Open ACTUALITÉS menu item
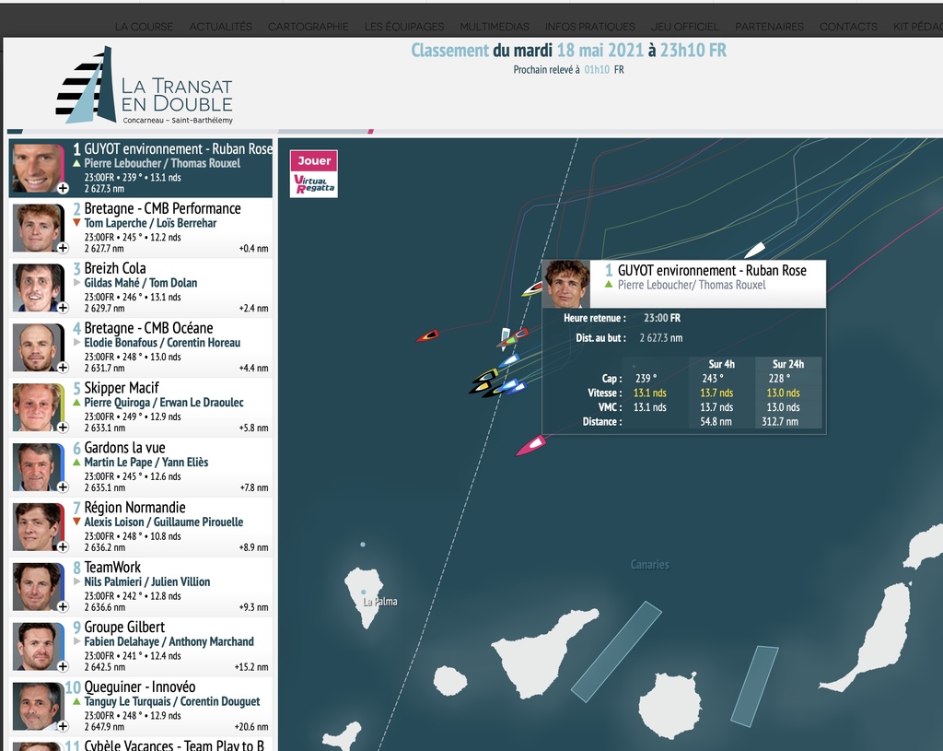This screenshot has height=751, width=943. tap(221, 27)
